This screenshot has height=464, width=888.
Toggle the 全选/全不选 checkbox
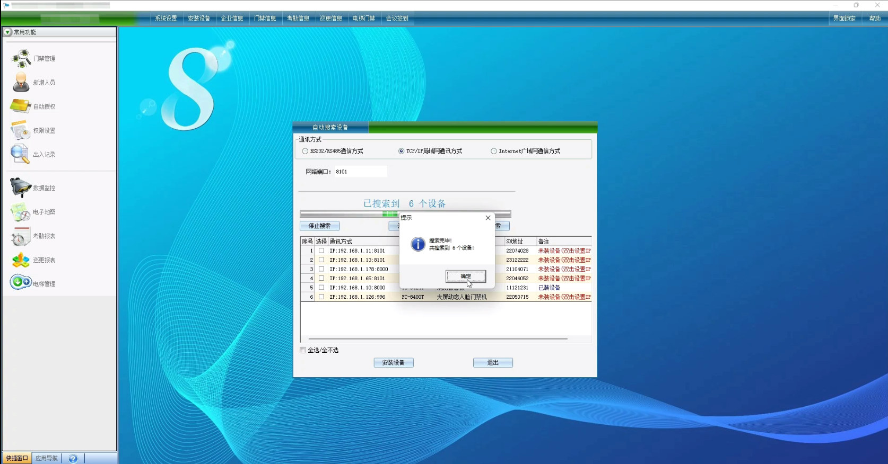coord(303,350)
